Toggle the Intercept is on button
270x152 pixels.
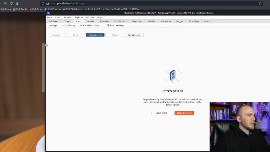95,35
